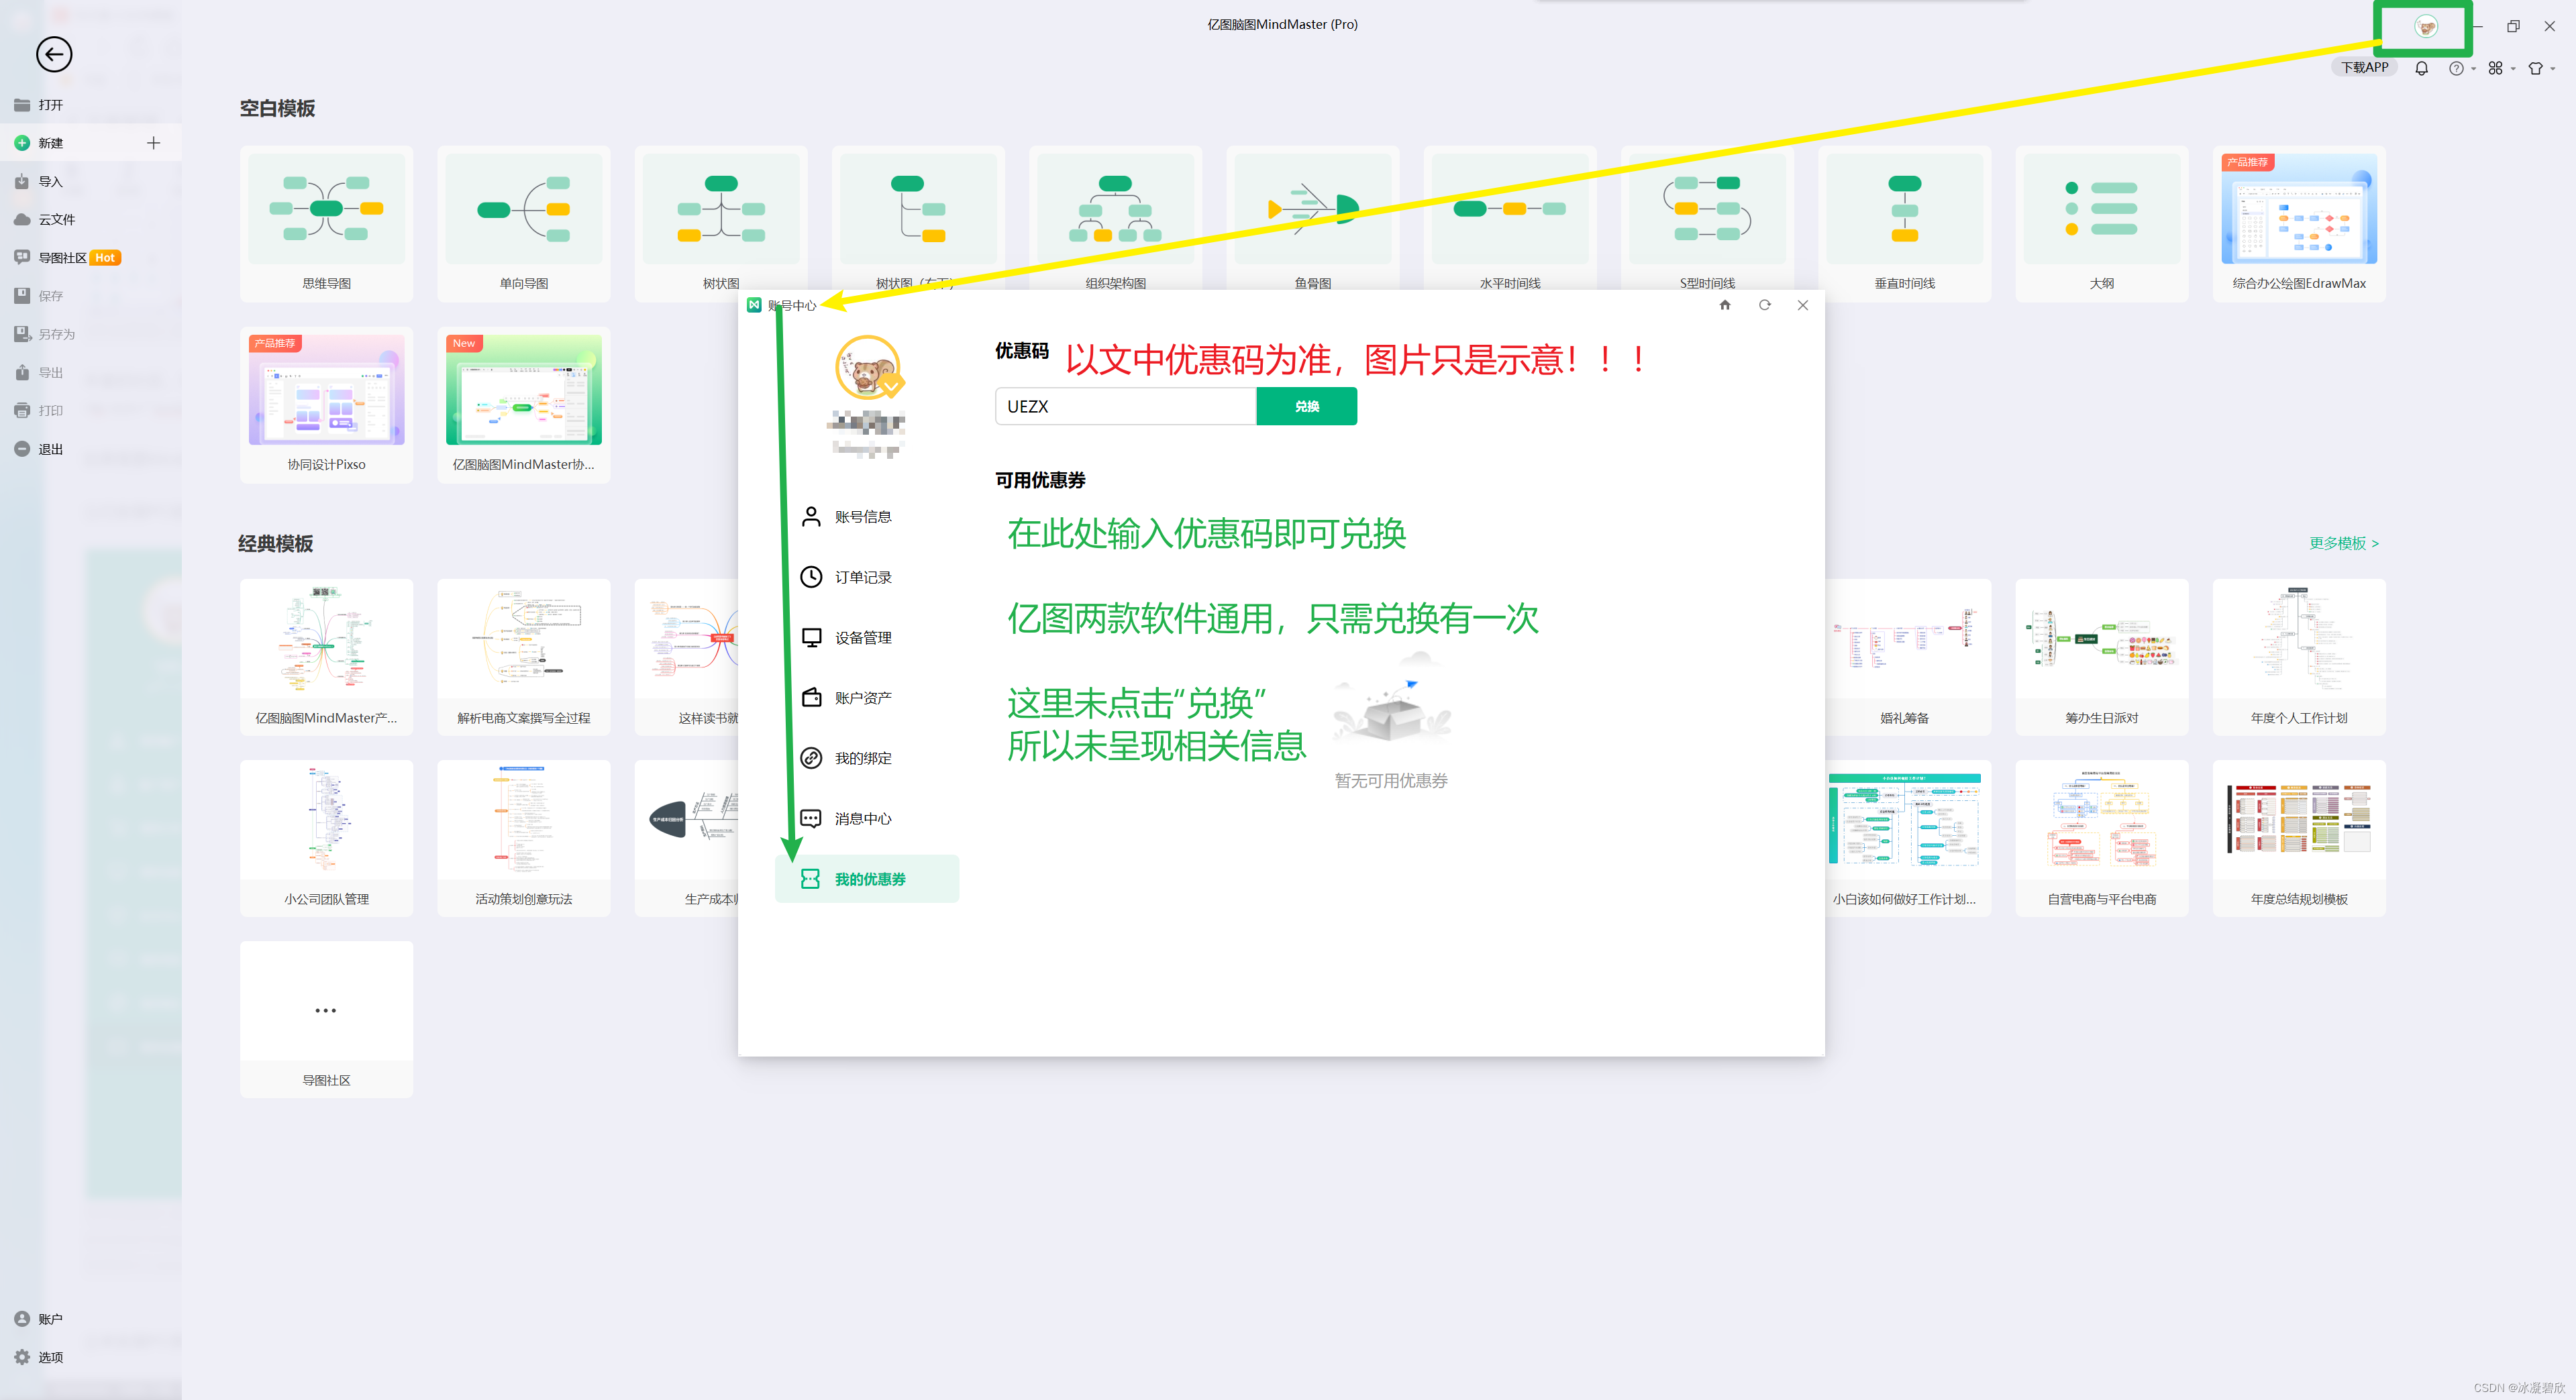Screen dimensions: 2576x1400
Task: Select 新建 in left menu
Action: [x=90, y=143]
